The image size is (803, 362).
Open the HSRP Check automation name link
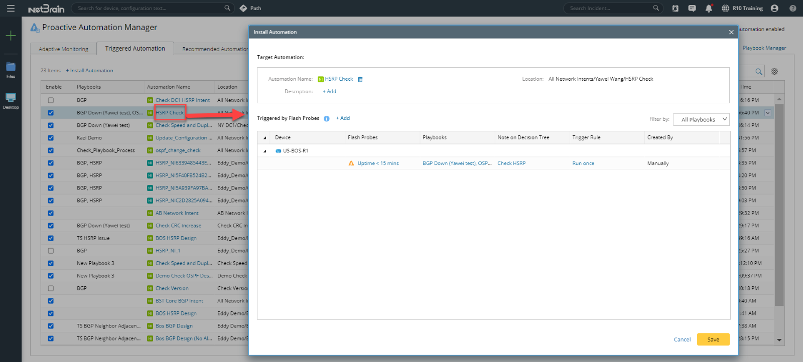(339, 79)
